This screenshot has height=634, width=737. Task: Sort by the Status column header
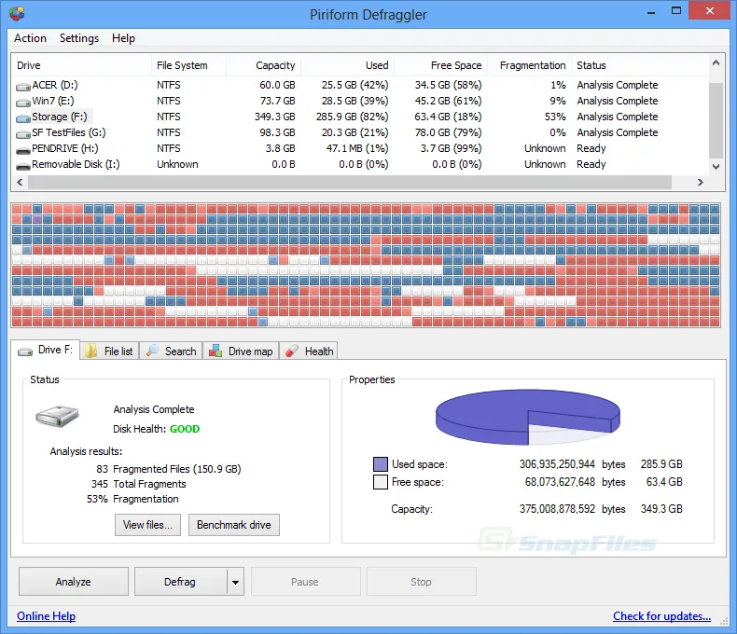click(640, 65)
